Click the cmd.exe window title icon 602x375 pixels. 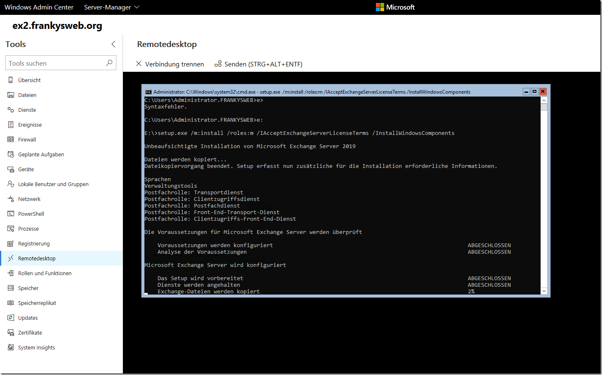pos(148,92)
